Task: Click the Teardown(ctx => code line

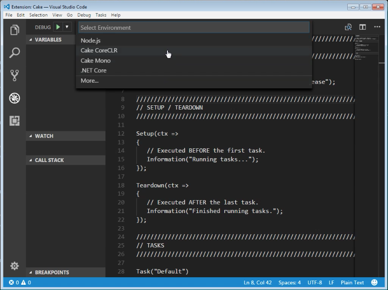Action: [x=162, y=185]
